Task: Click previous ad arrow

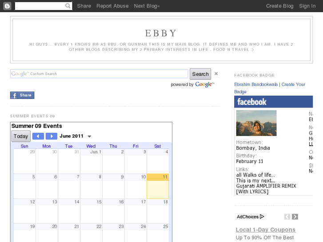Action: (x=287, y=217)
